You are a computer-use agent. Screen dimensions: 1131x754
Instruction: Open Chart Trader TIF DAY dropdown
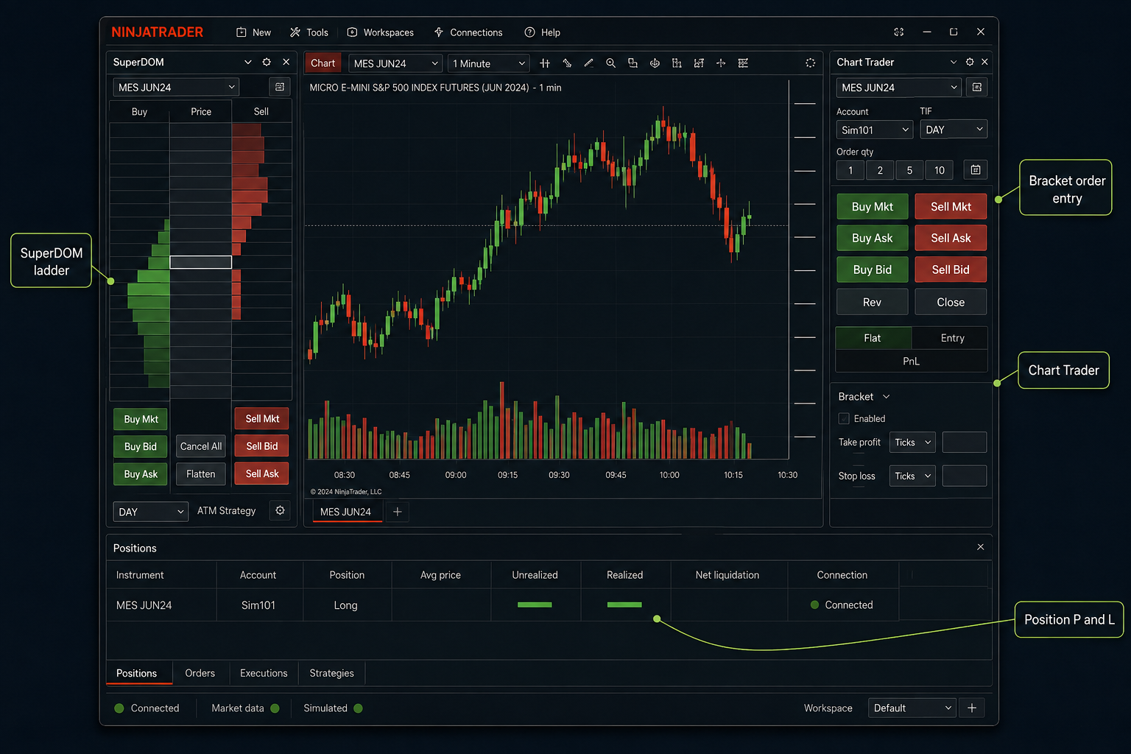coord(954,130)
